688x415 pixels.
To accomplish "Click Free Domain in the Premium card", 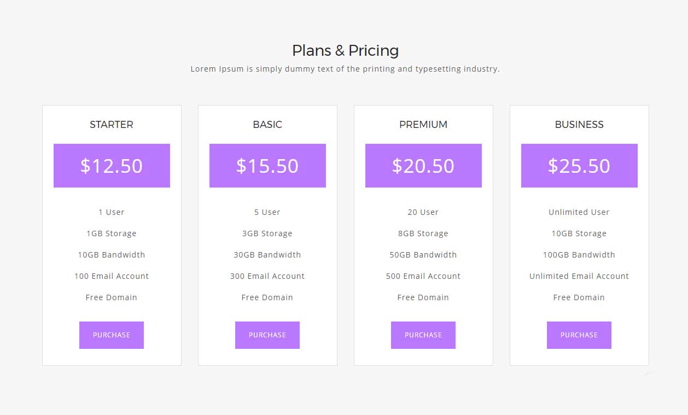I will (x=423, y=297).
